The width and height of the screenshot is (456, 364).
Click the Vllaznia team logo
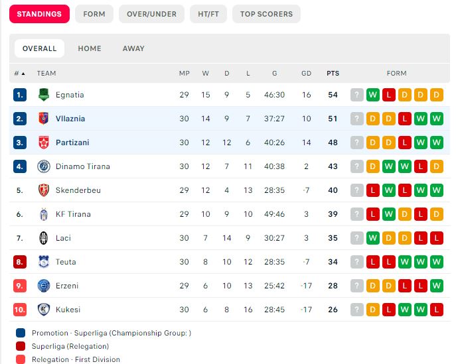[44, 119]
